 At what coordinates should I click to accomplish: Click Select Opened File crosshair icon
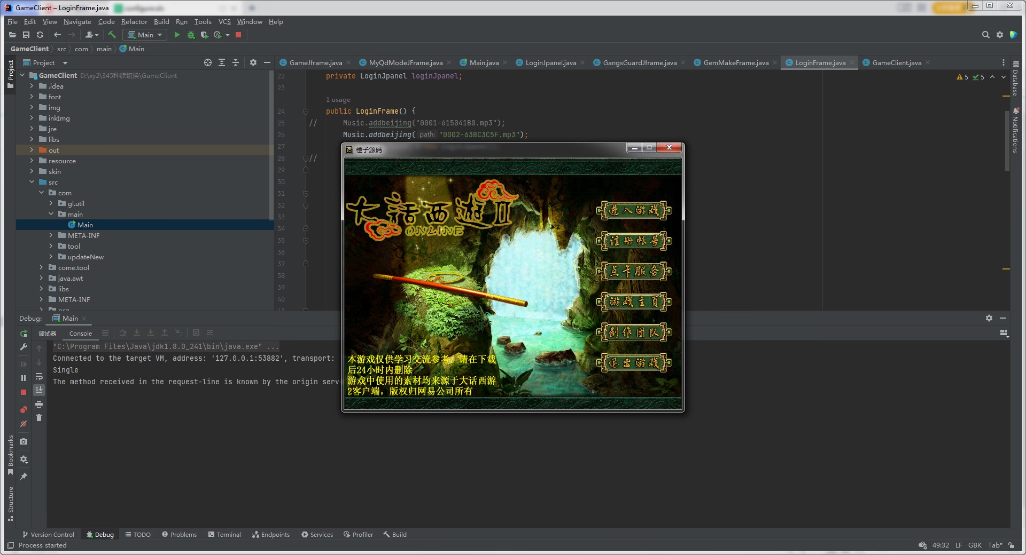click(x=208, y=63)
